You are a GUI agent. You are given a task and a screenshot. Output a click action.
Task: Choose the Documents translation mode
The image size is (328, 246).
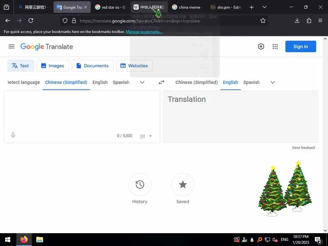93,66
